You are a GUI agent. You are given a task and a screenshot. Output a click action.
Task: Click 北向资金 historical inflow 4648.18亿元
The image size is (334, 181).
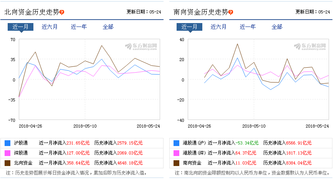(130, 163)
